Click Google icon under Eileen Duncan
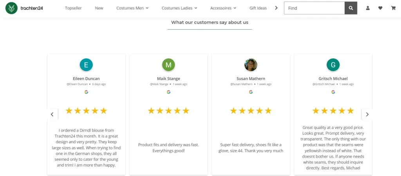Screen dimensions: 401x176 [86, 92]
